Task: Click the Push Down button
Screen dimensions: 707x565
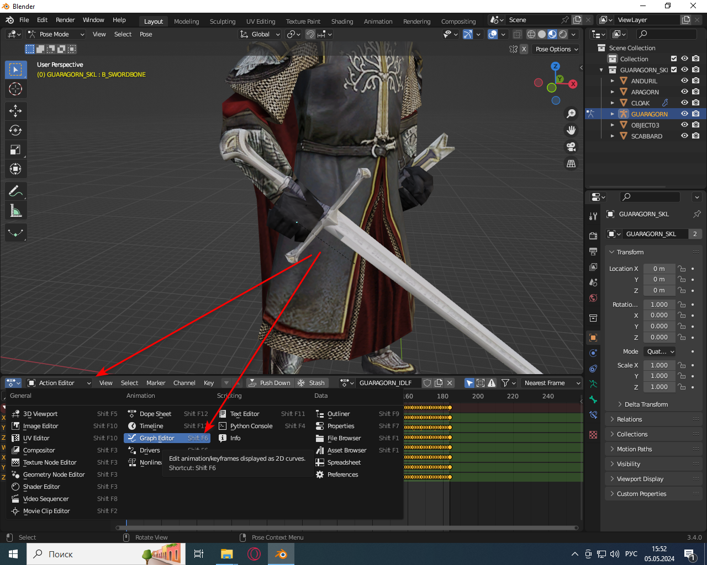Action: [x=270, y=383]
